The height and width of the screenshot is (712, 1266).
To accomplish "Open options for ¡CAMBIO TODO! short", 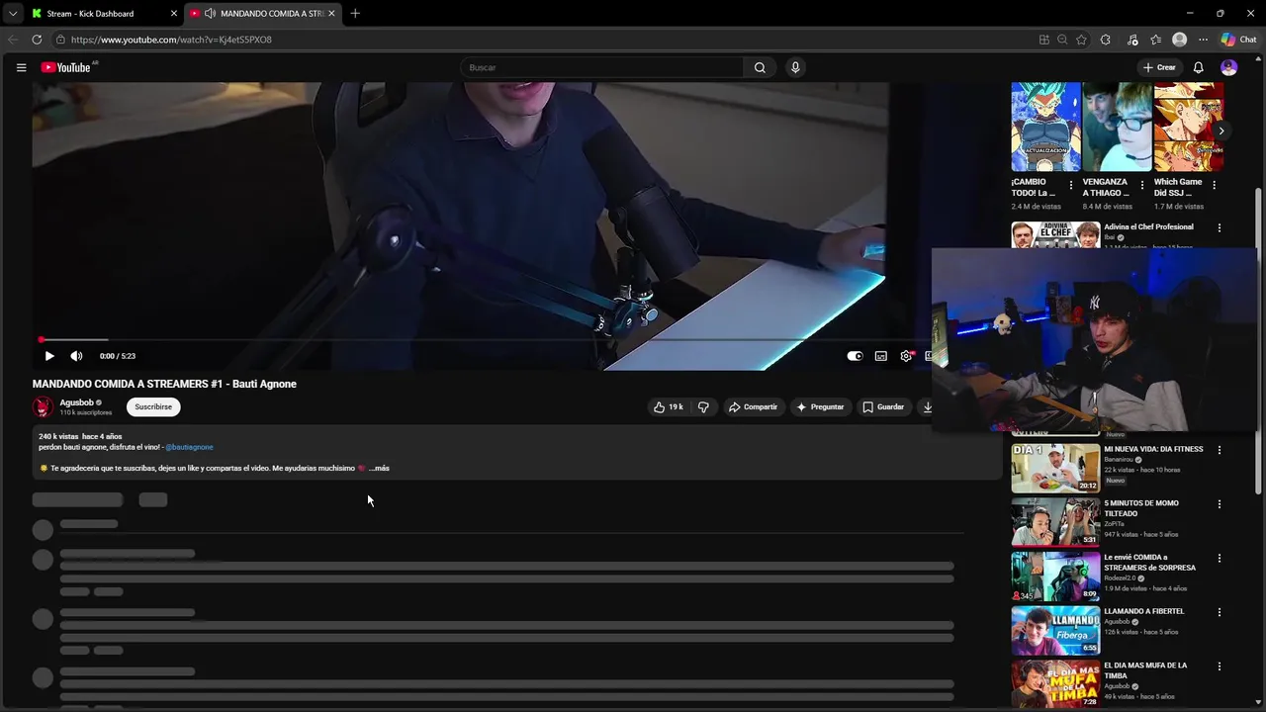I will [1071, 185].
